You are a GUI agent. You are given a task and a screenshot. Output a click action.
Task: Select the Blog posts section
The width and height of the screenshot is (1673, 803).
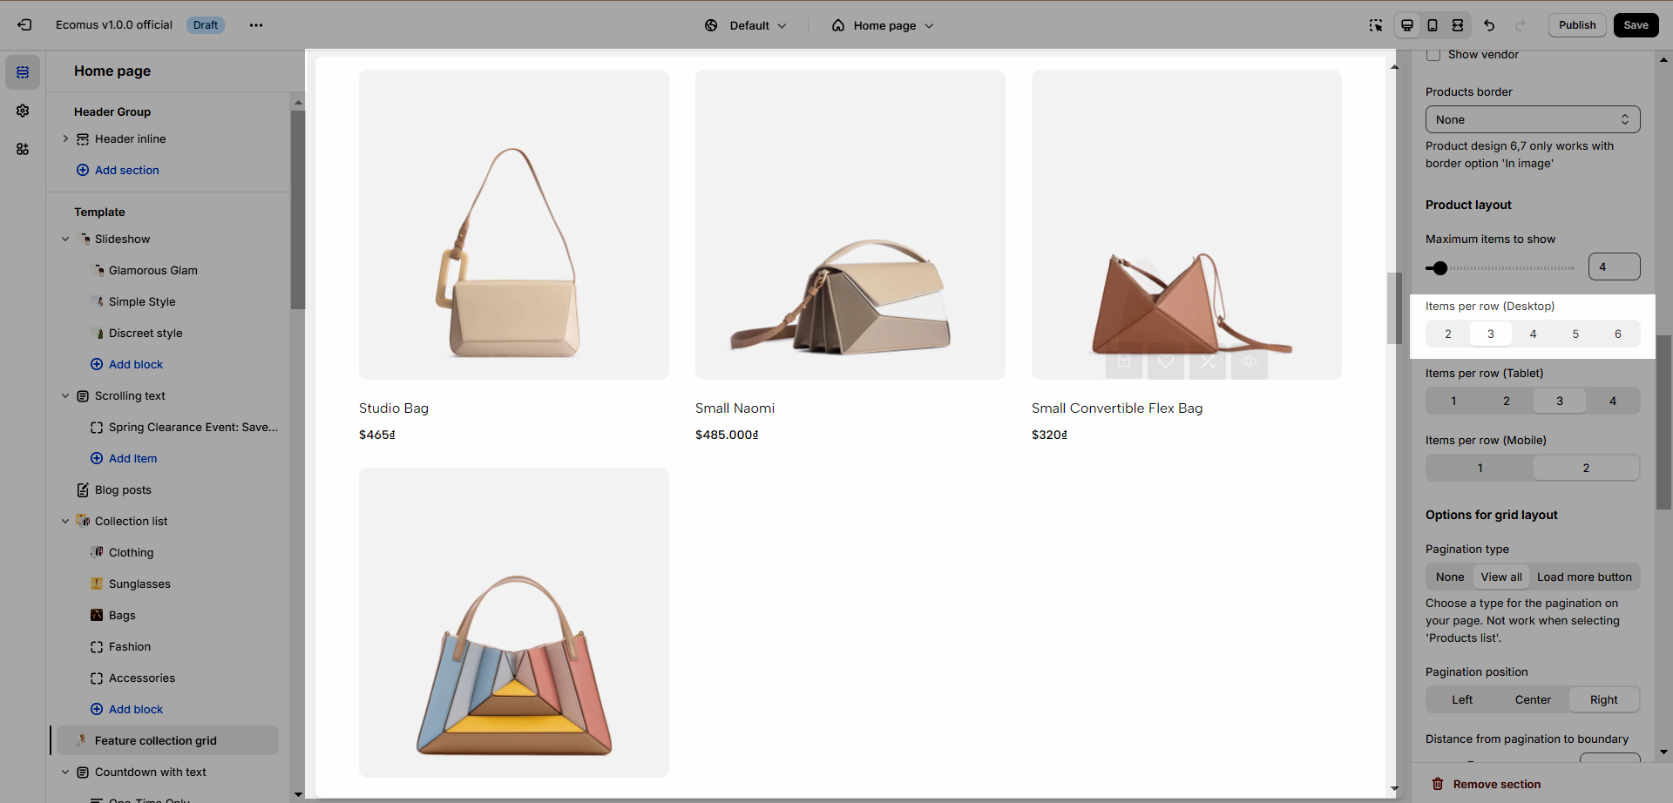click(x=123, y=490)
